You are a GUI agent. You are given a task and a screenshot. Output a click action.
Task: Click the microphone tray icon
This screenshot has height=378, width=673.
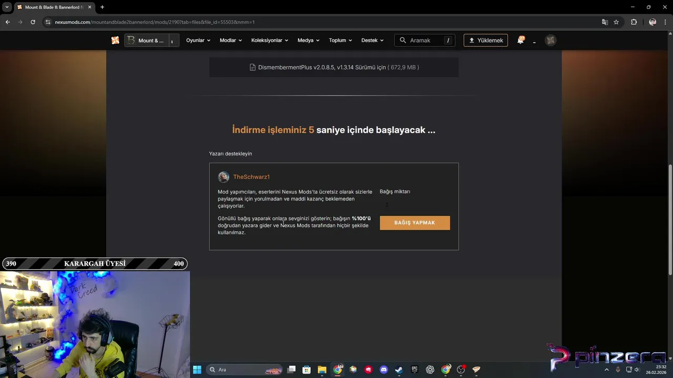coord(618,370)
